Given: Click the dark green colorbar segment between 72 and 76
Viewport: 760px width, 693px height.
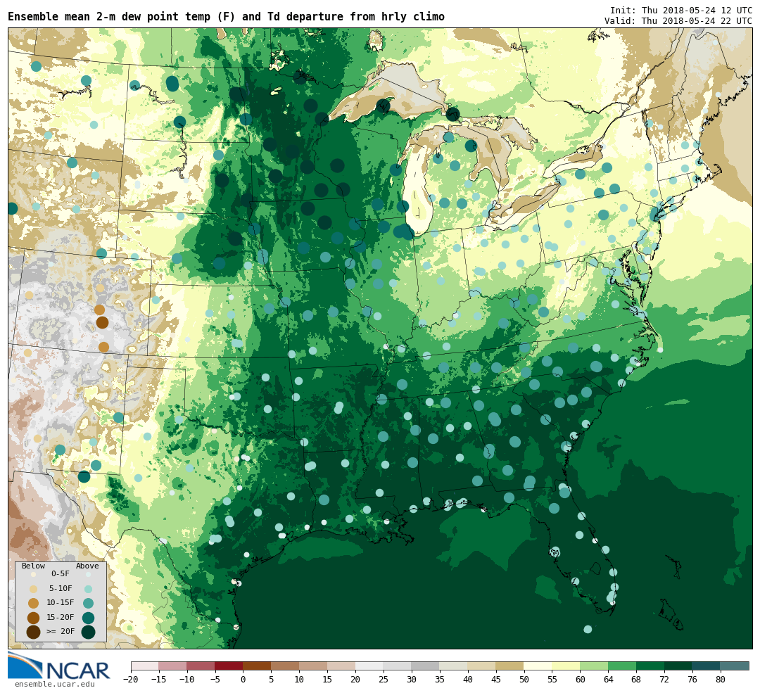Looking at the screenshot, I should coord(678,666).
